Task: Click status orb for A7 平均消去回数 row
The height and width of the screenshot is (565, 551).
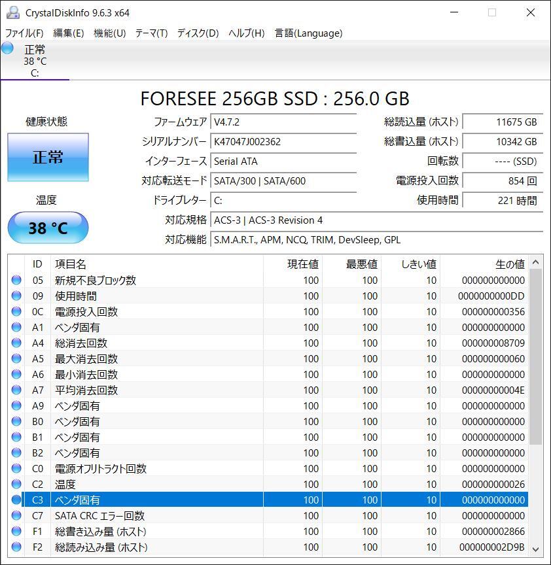Action: (x=16, y=390)
